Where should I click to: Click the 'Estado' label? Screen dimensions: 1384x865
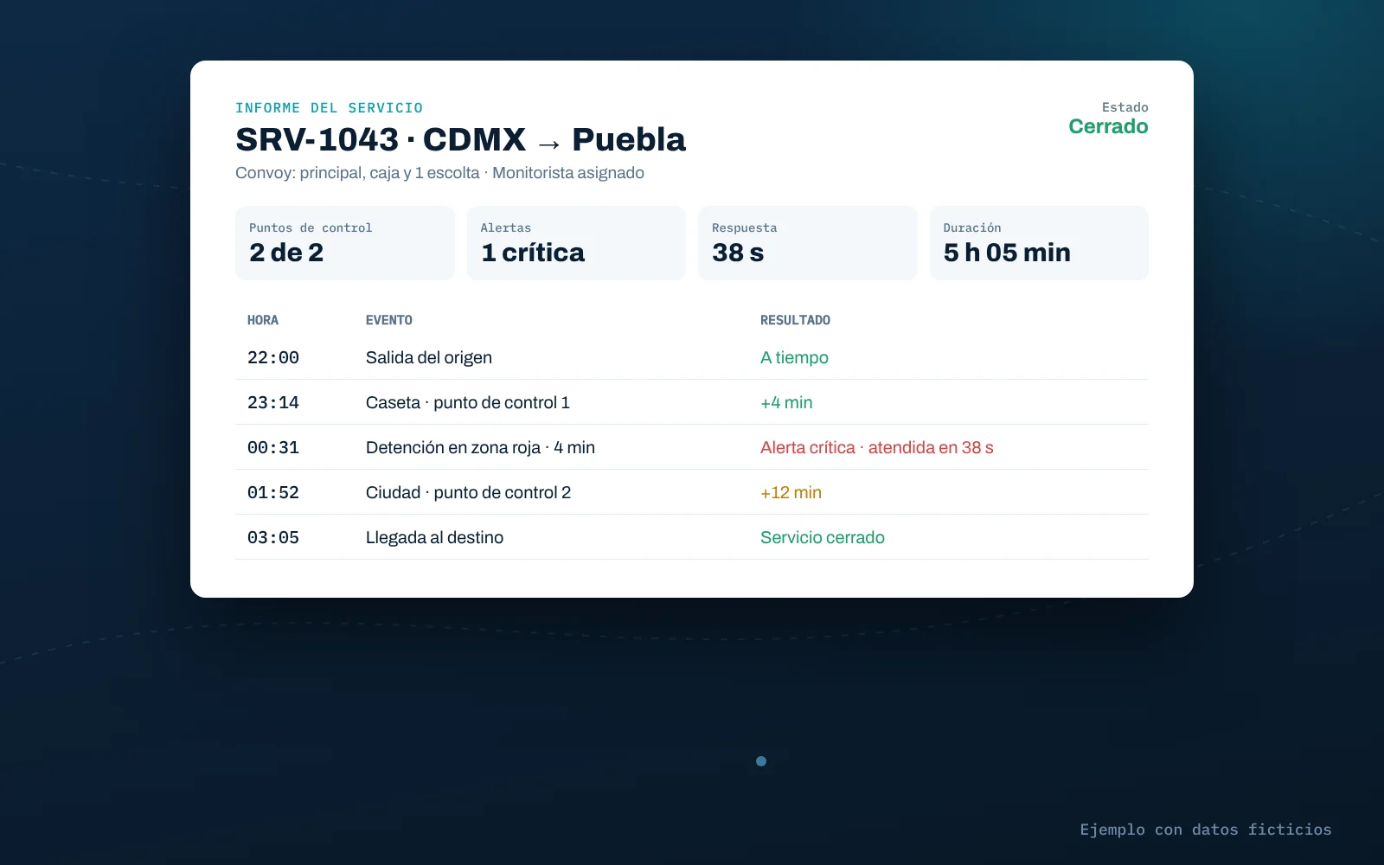point(1124,107)
